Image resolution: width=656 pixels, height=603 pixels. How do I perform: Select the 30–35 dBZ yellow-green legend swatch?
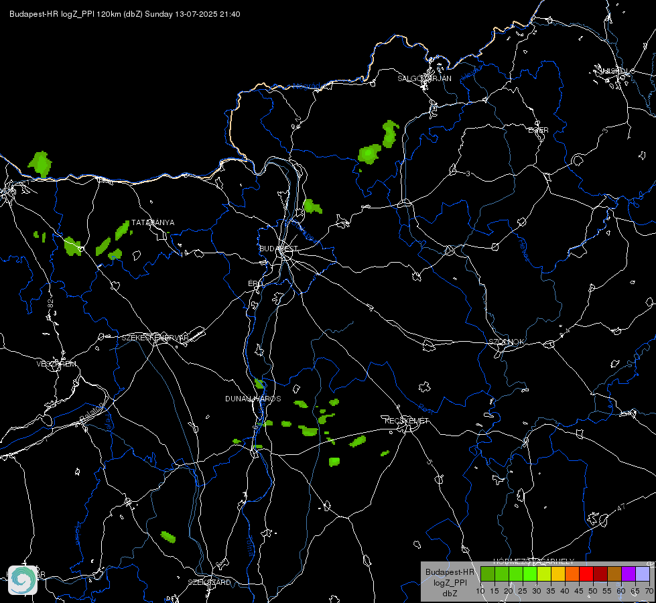544,574
